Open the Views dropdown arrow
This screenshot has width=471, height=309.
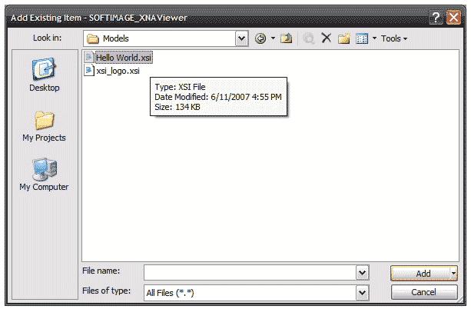click(x=374, y=38)
